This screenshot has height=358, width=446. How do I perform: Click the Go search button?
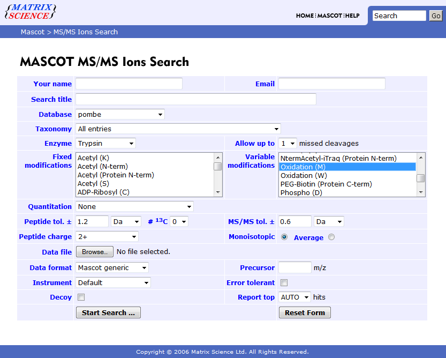[x=436, y=16]
